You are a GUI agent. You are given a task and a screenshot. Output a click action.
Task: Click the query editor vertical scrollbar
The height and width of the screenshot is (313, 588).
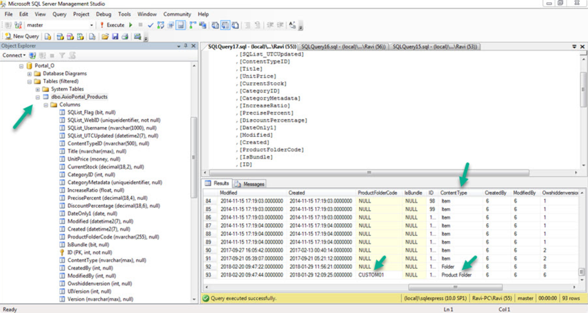pyautogui.click(x=584, y=89)
